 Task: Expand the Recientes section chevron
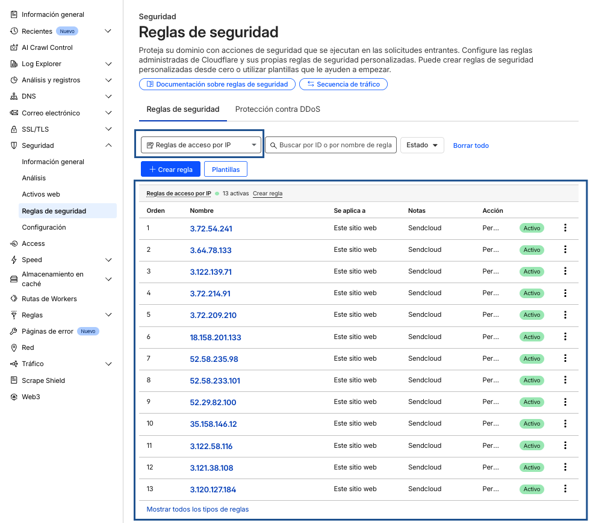tap(108, 31)
